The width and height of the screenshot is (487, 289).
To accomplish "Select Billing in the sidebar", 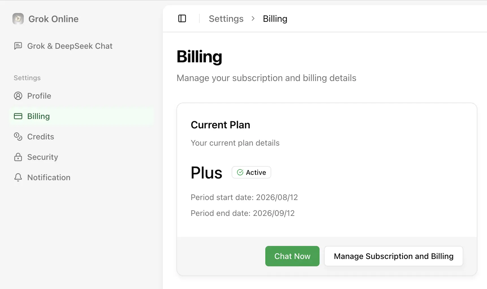I will tap(81, 116).
